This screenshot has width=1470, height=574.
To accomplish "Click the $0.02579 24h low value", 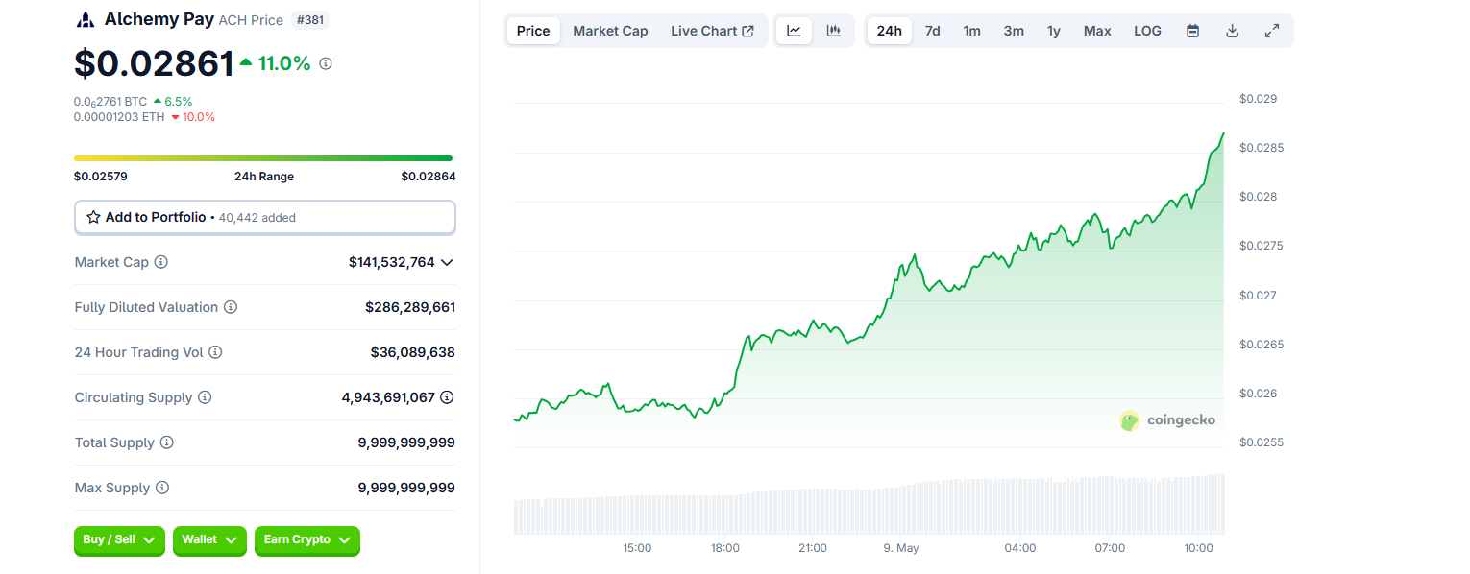I will coord(101,177).
